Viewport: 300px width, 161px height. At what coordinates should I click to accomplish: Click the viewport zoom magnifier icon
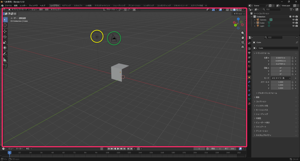[x=243, y=33]
